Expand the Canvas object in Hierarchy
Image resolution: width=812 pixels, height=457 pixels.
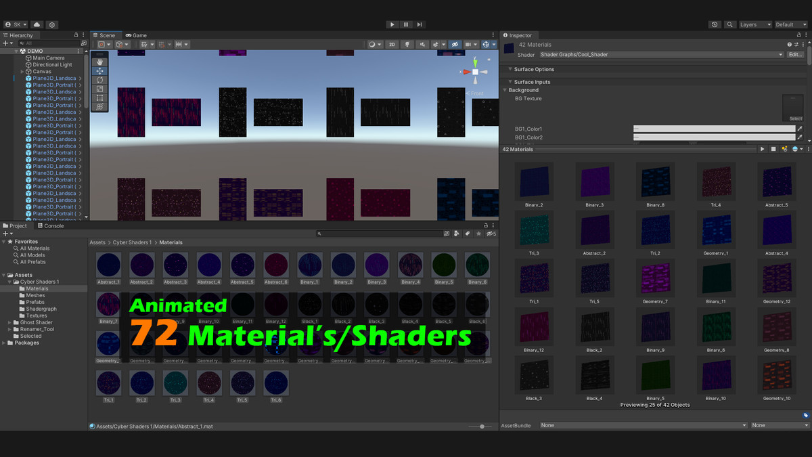click(22, 72)
